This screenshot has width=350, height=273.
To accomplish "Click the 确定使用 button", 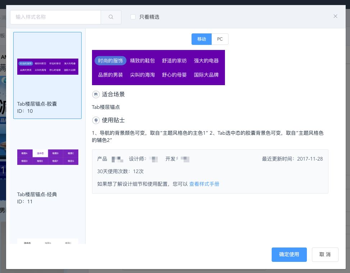I will [x=289, y=254].
